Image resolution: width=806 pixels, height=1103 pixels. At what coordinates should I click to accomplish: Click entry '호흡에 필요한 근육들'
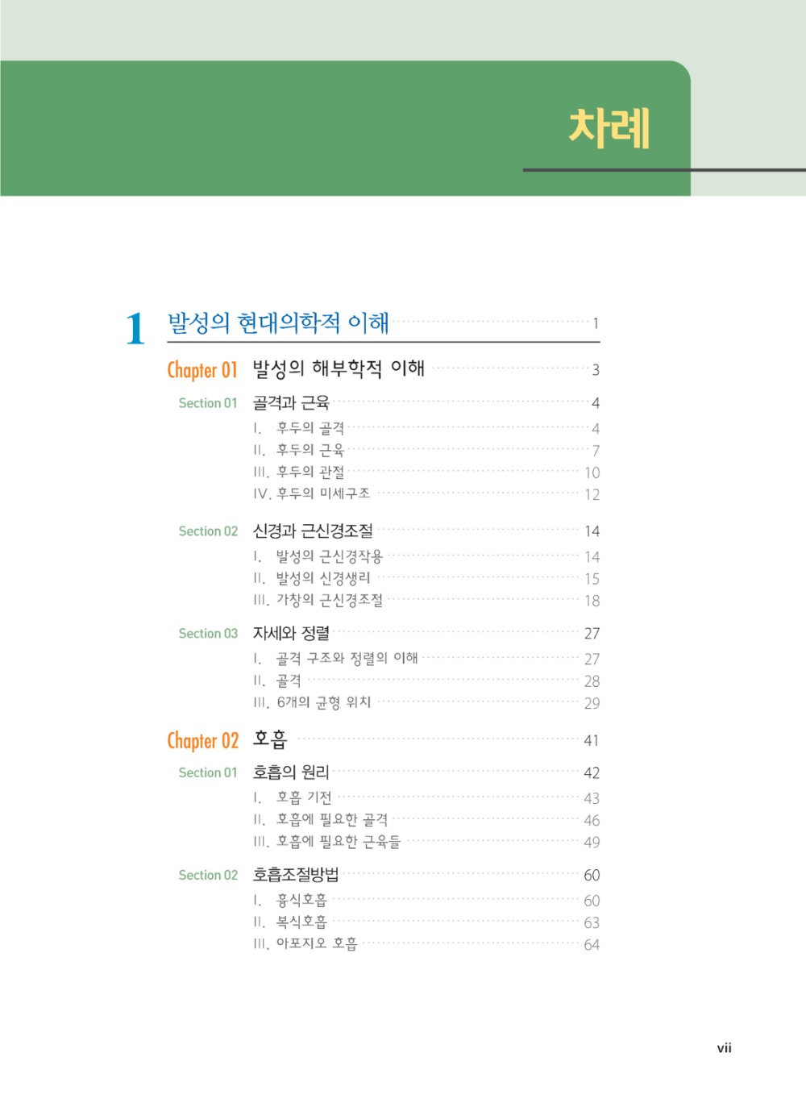[x=339, y=841]
